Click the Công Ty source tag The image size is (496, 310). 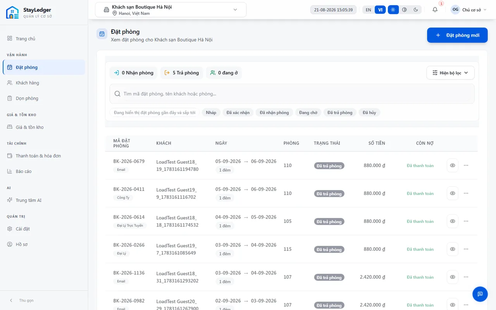coord(123,198)
